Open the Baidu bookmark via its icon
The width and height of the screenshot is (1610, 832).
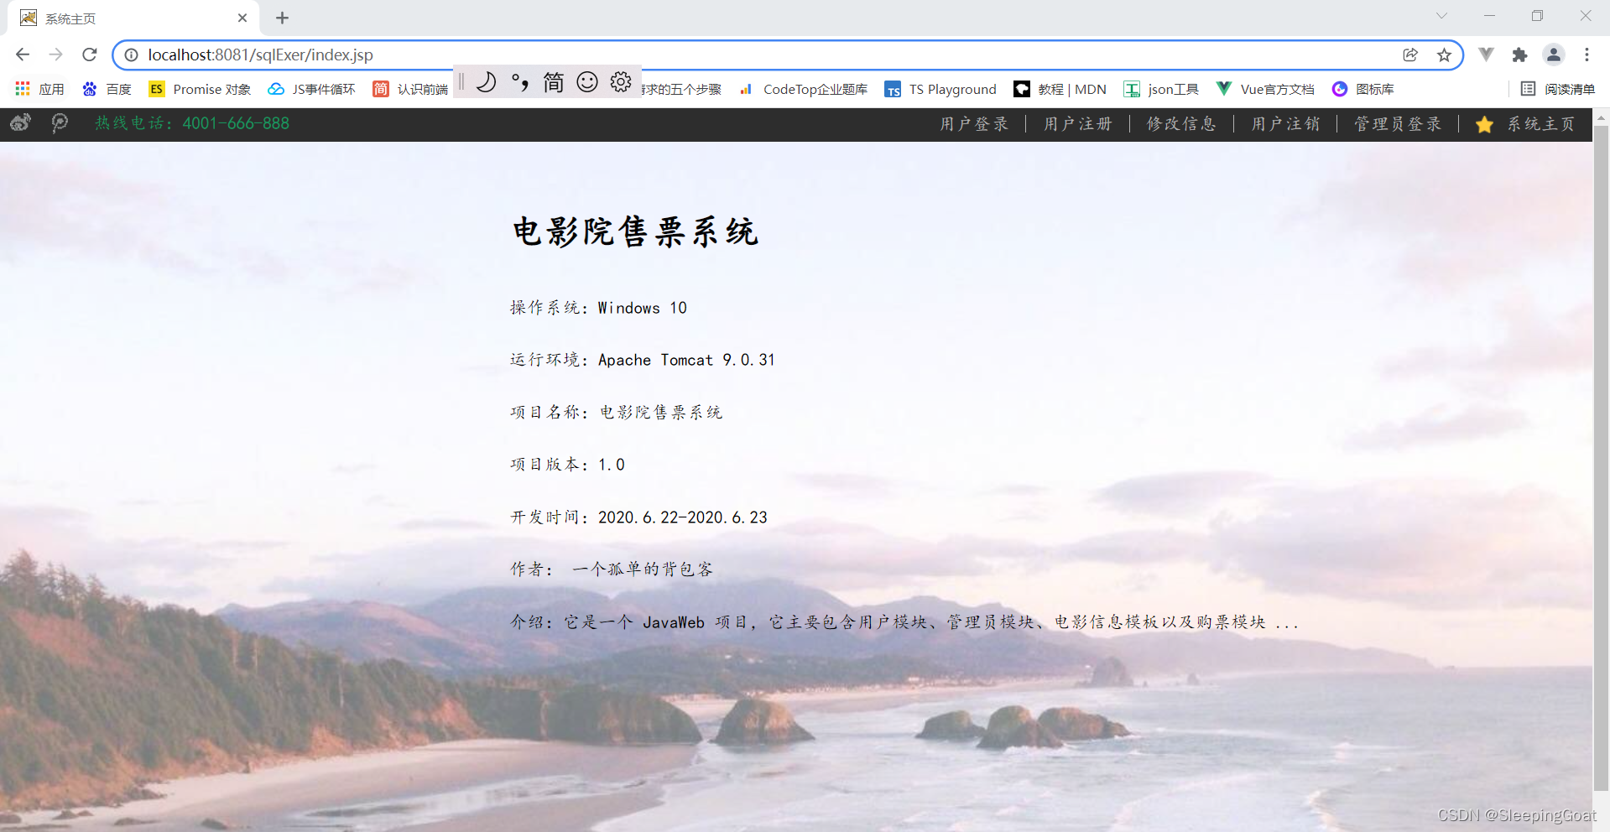click(90, 89)
